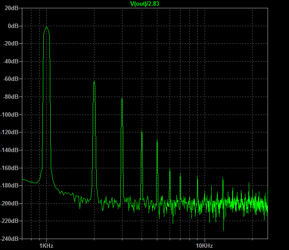Click the second harmonic peak near -62dB

point(94,81)
